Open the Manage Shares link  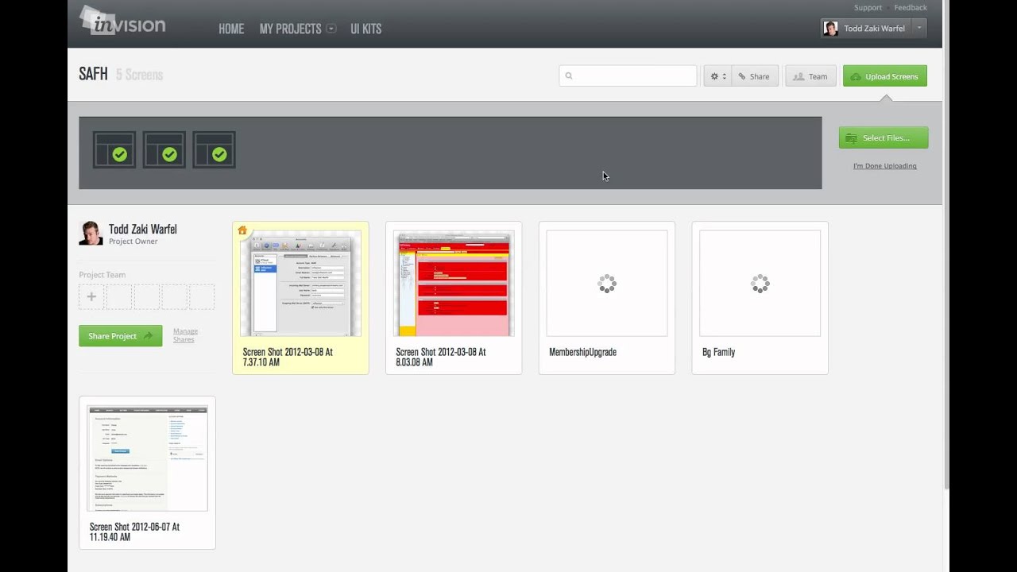point(185,335)
